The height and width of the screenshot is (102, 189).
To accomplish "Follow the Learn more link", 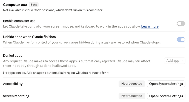I will pyautogui.click(x=150, y=26).
